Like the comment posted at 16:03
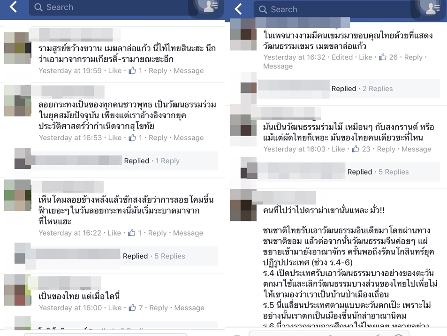 pos(338,149)
